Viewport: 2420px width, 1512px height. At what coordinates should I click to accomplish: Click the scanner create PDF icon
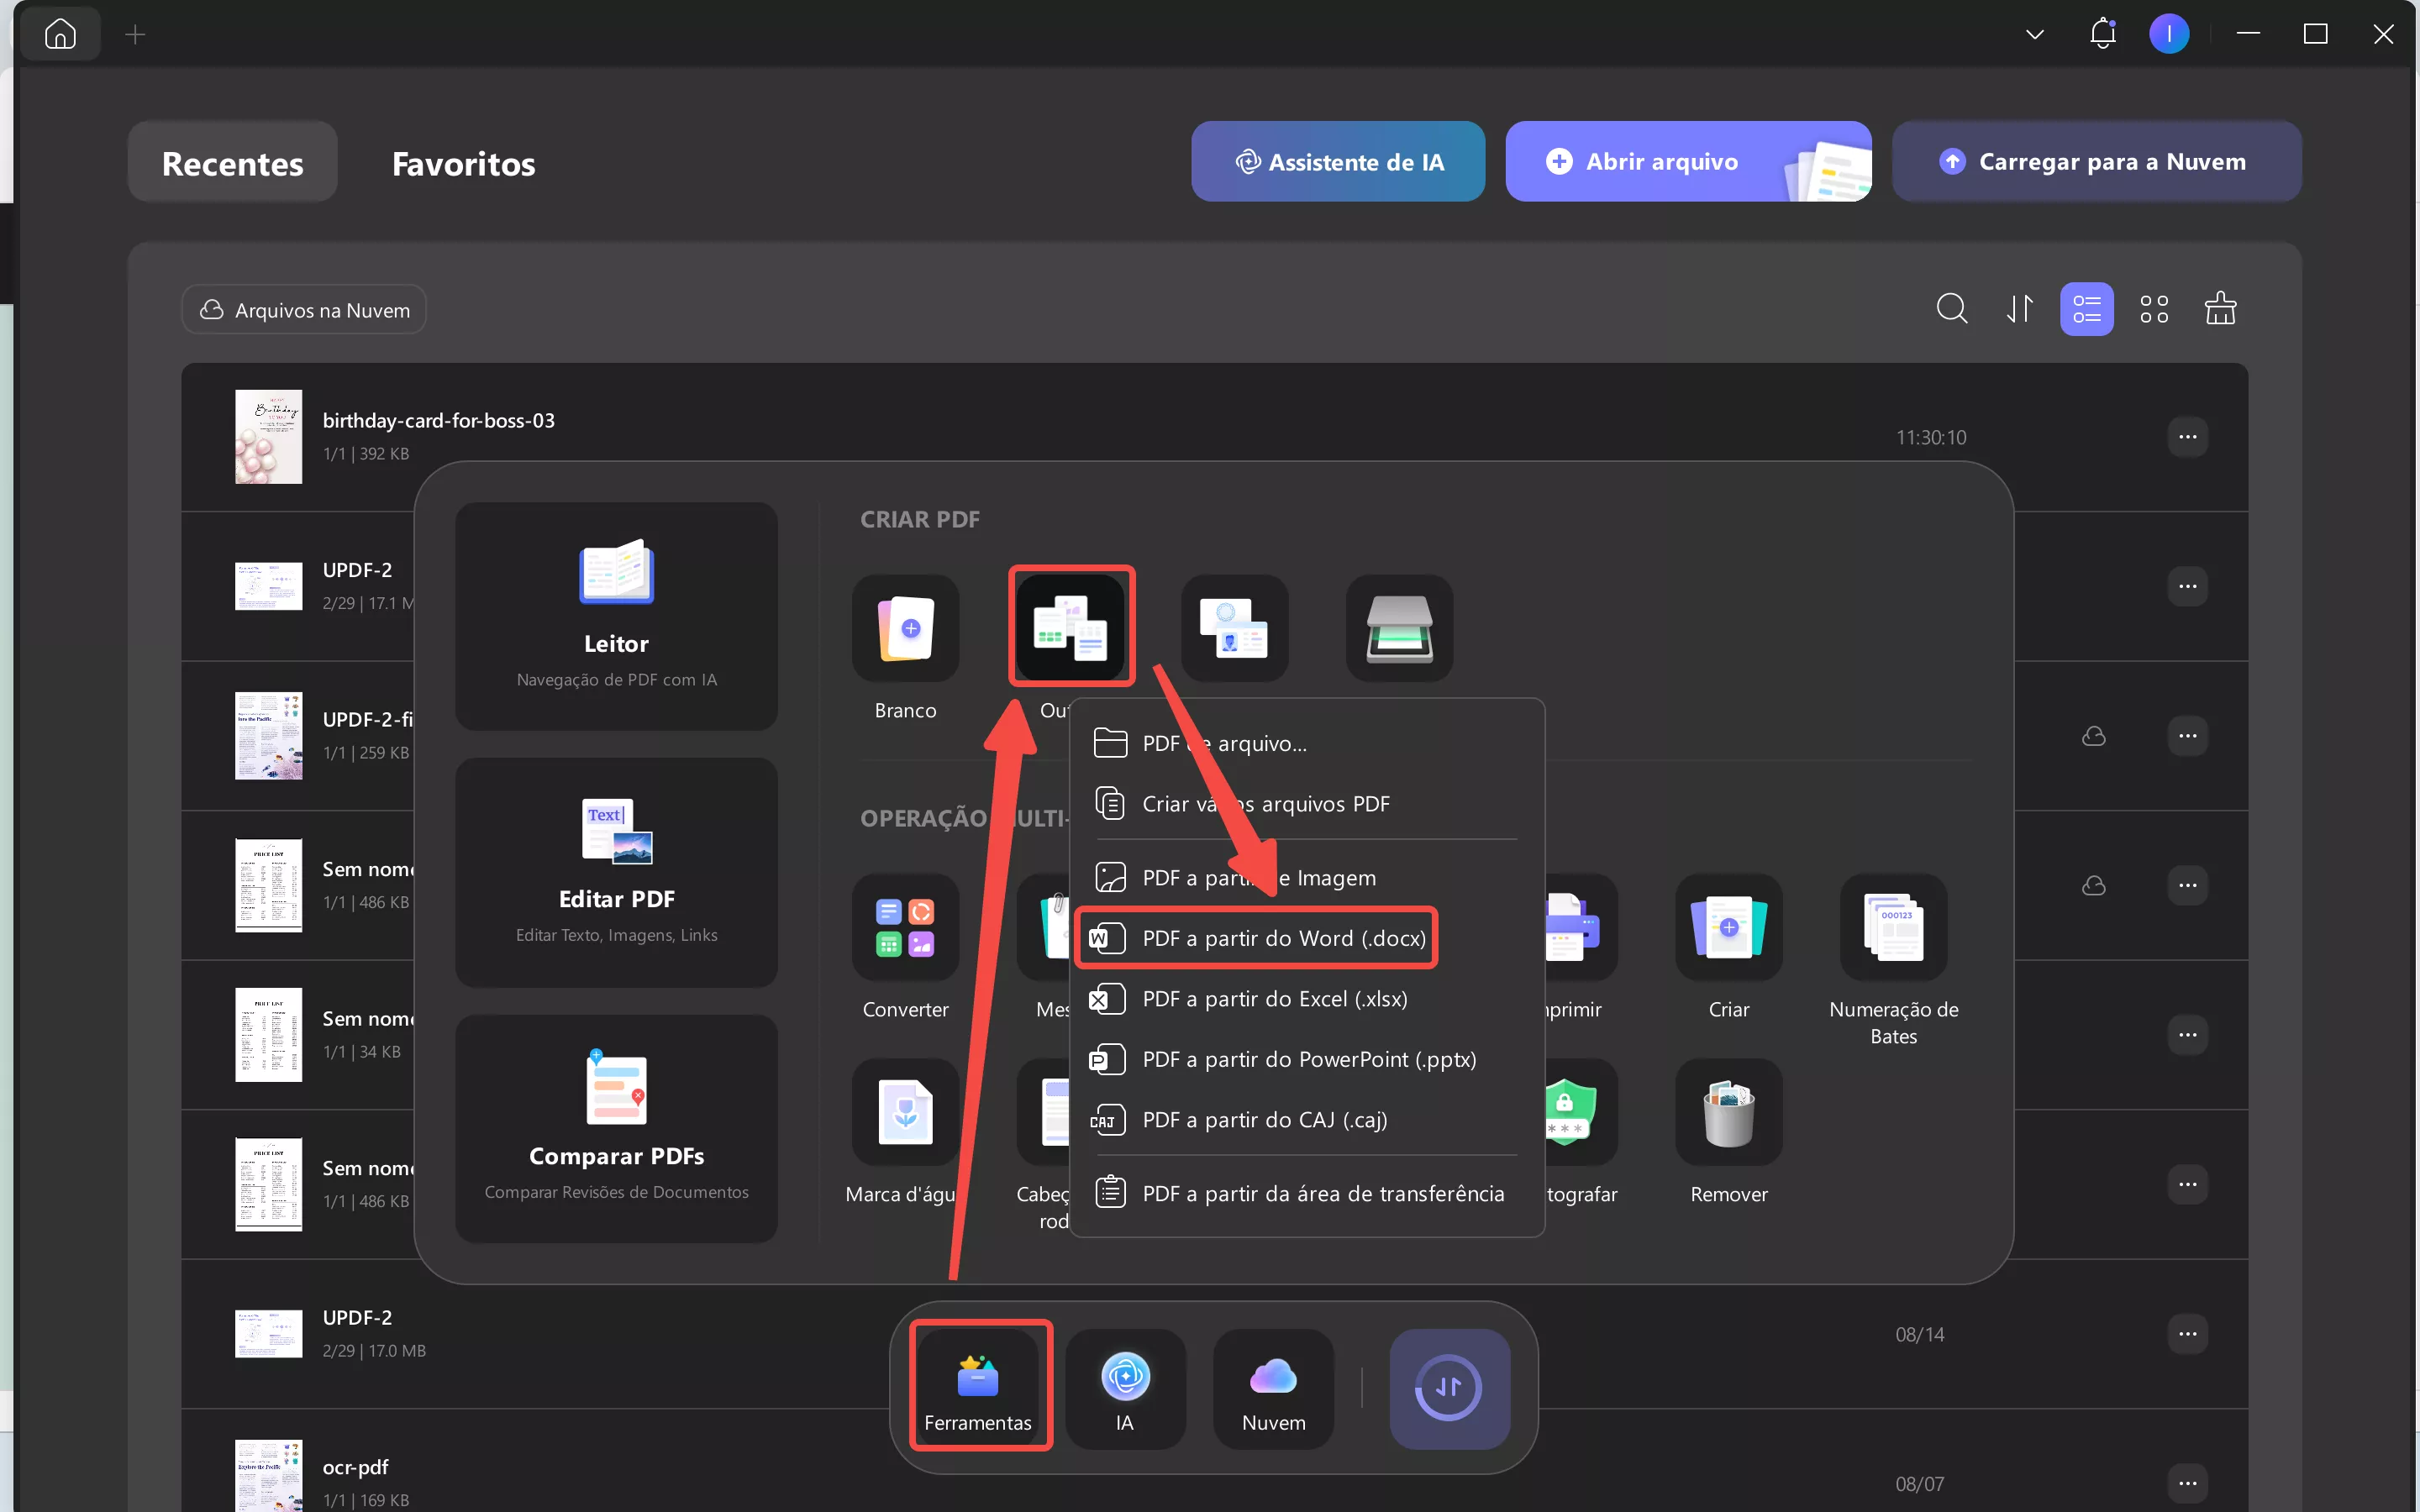click(1398, 628)
